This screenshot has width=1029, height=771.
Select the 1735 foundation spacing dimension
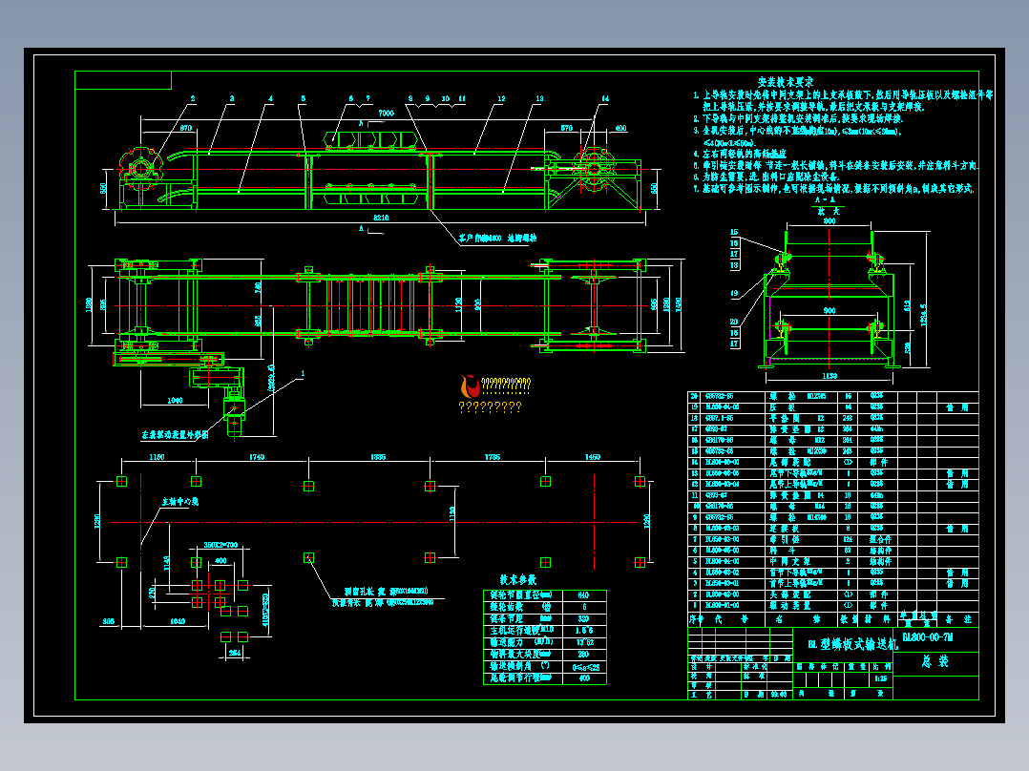pos(493,457)
